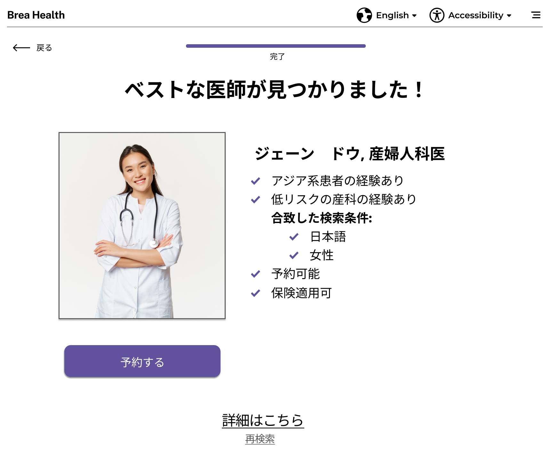Click the globe language icon

pyautogui.click(x=364, y=15)
